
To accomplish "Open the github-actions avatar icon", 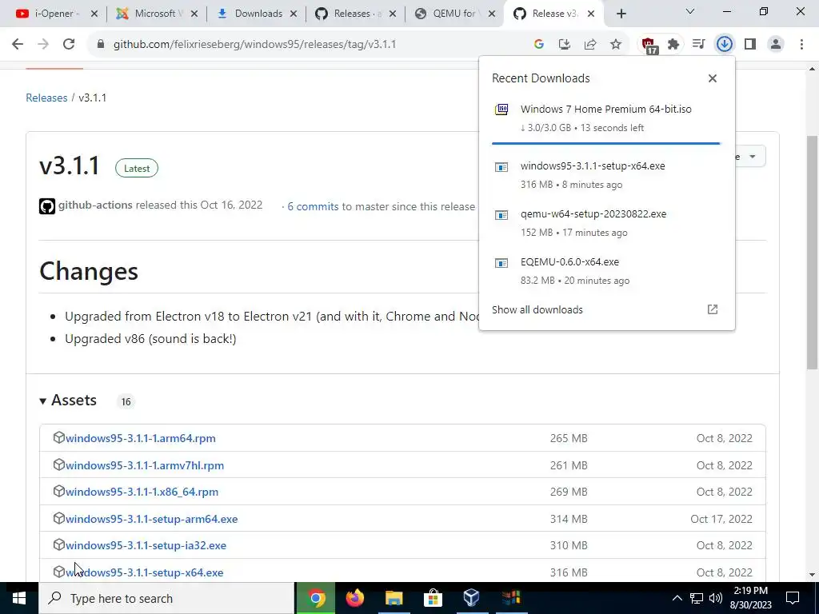I will (x=47, y=206).
